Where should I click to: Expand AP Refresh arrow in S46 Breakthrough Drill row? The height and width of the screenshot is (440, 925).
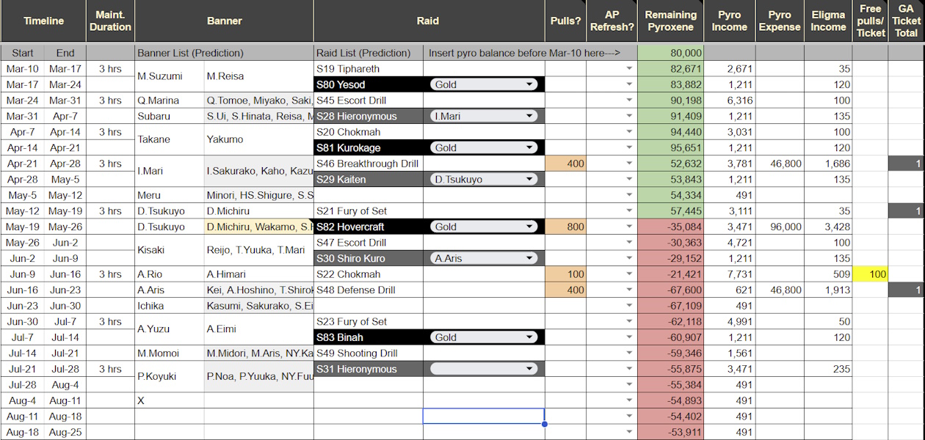coord(629,164)
